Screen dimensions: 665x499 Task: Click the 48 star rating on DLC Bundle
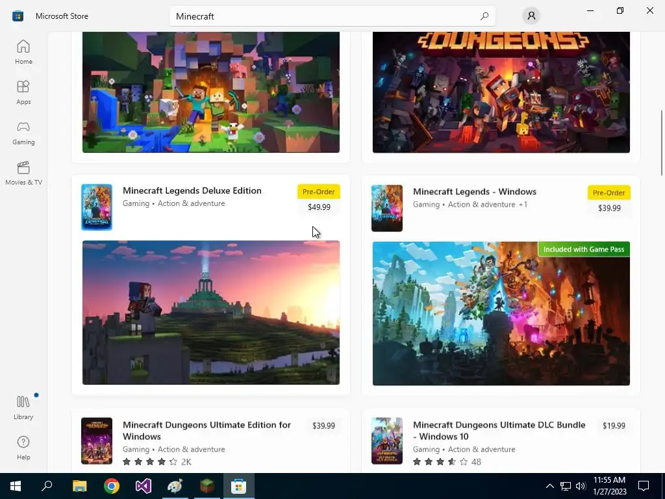pyautogui.click(x=447, y=462)
